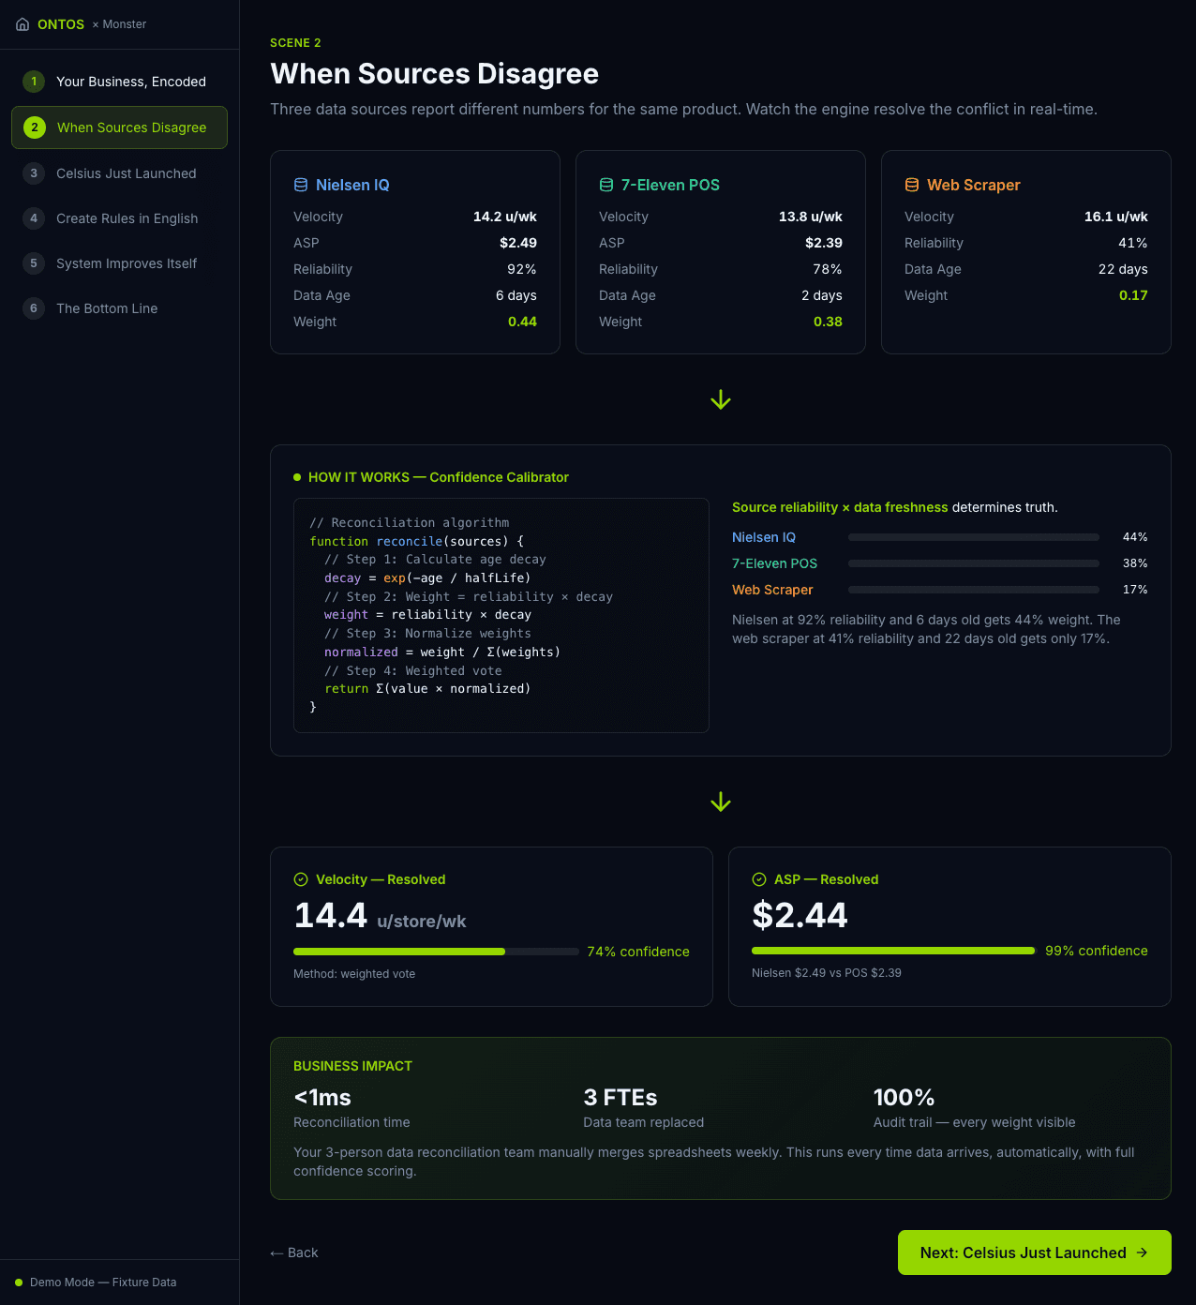Click the database icon beside Nielsen IQ
Image resolution: width=1196 pixels, height=1305 pixels.
pos(300,185)
